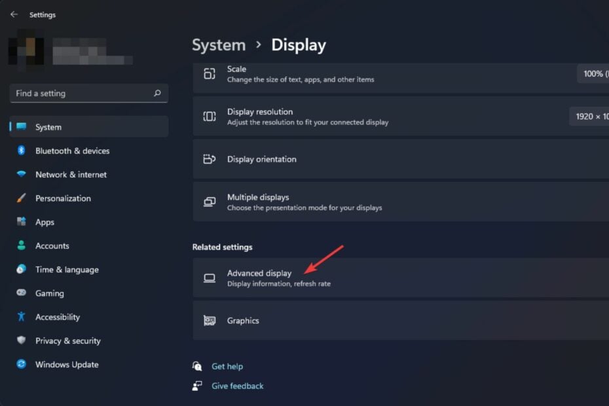
Task: Click the Graphics settings icon
Action: coord(209,320)
